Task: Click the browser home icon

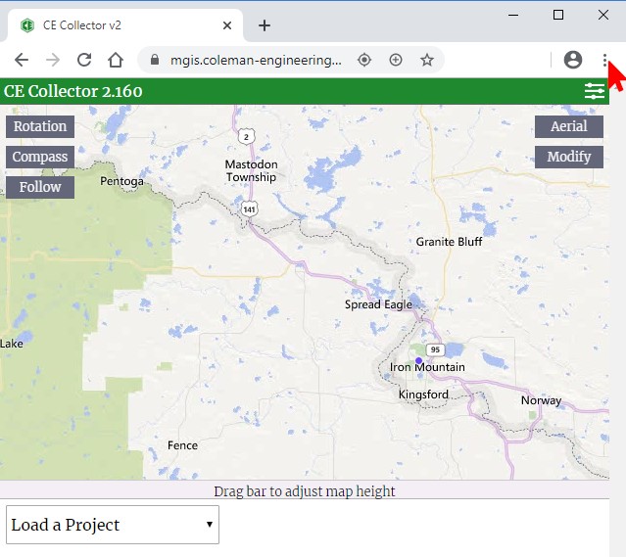Action: coord(116,60)
